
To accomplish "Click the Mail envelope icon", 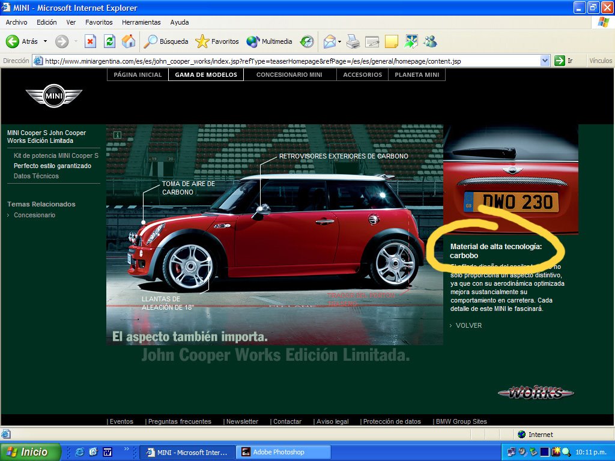I will [x=329, y=41].
